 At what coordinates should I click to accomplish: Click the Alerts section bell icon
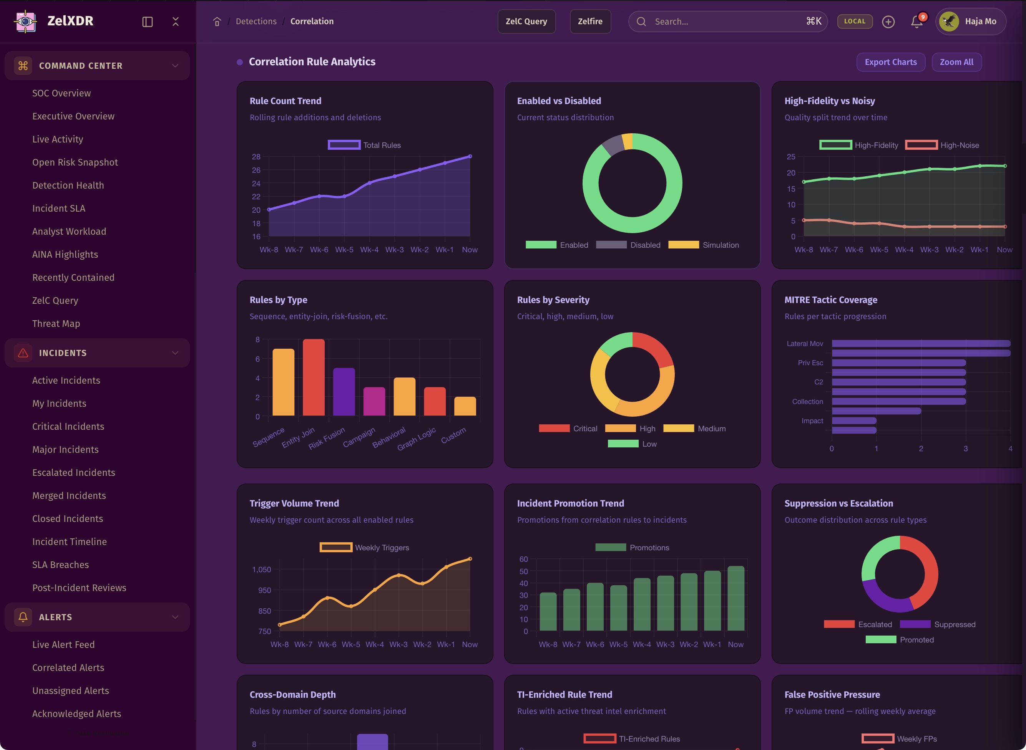point(23,617)
